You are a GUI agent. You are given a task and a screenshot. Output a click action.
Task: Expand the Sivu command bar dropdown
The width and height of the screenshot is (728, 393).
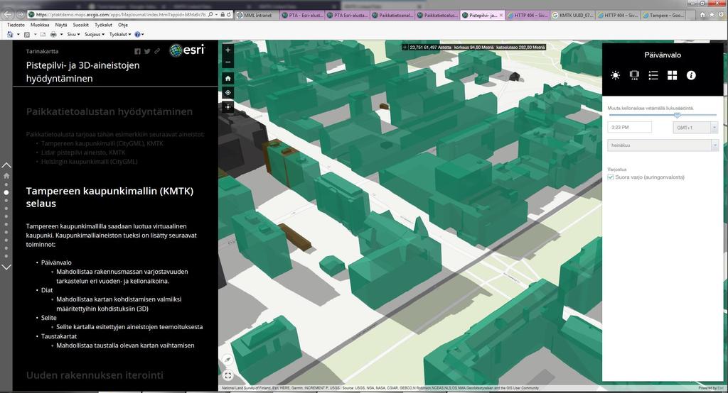click(x=73, y=34)
